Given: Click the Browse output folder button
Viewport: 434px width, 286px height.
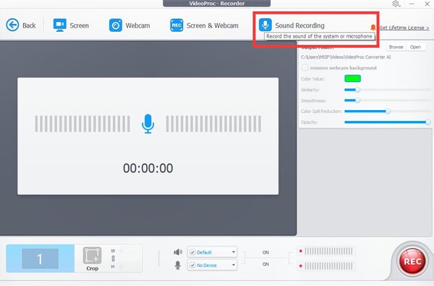Looking at the screenshot, I should click(x=396, y=47).
